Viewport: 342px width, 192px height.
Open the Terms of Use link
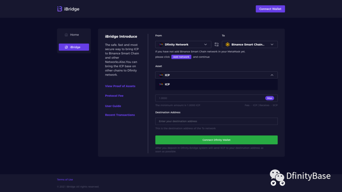pos(65,180)
